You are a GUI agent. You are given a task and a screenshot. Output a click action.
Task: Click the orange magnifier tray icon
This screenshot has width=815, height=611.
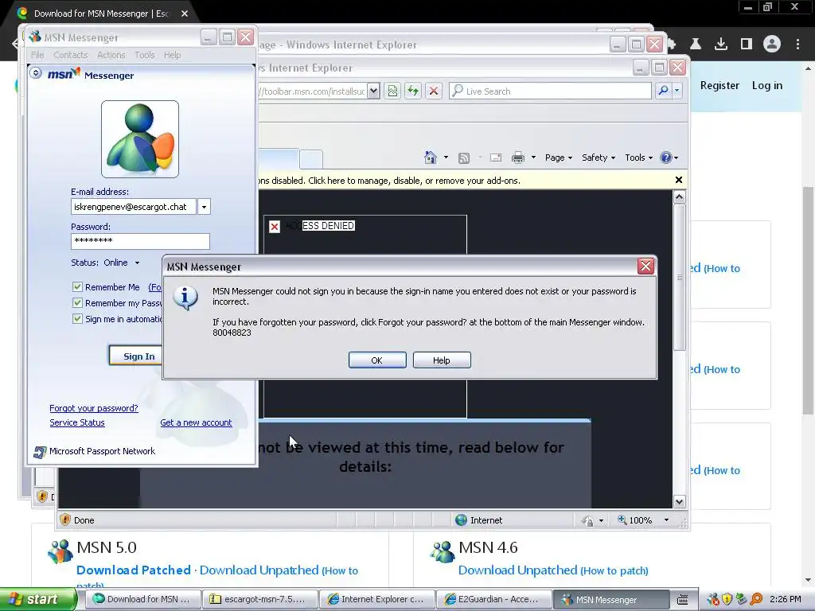tap(756, 600)
